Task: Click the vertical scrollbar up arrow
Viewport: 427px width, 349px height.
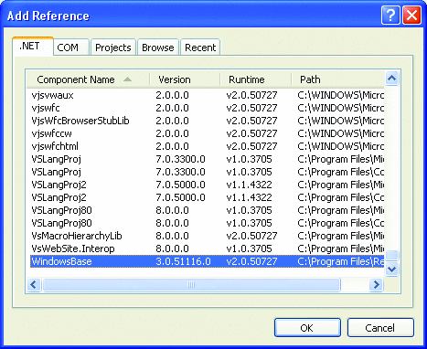Action: (x=391, y=79)
